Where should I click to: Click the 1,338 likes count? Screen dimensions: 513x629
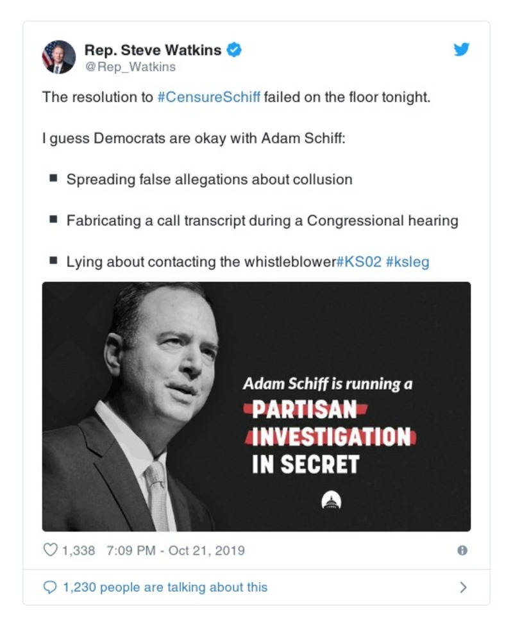(x=78, y=550)
